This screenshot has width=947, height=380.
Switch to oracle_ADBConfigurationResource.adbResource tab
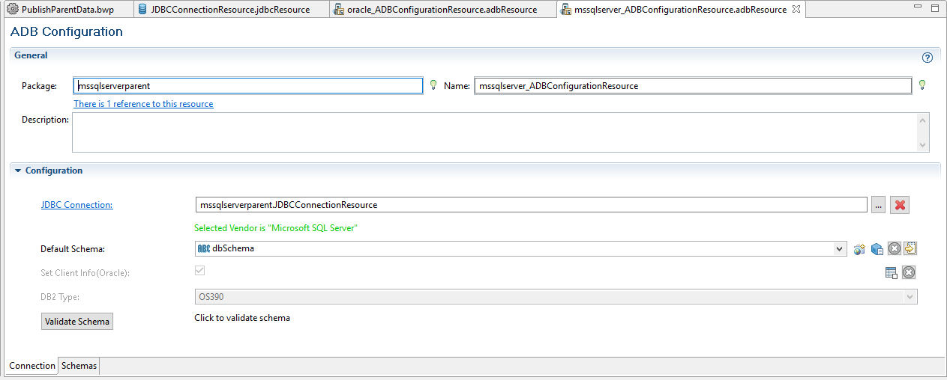click(x=442, y=10)
